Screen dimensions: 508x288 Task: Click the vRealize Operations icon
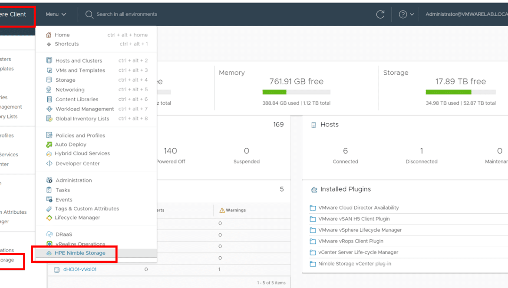point(49,244)
